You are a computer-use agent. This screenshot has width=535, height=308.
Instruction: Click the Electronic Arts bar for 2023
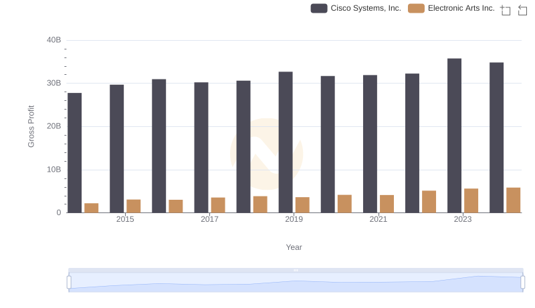click(x=471, y=201)
